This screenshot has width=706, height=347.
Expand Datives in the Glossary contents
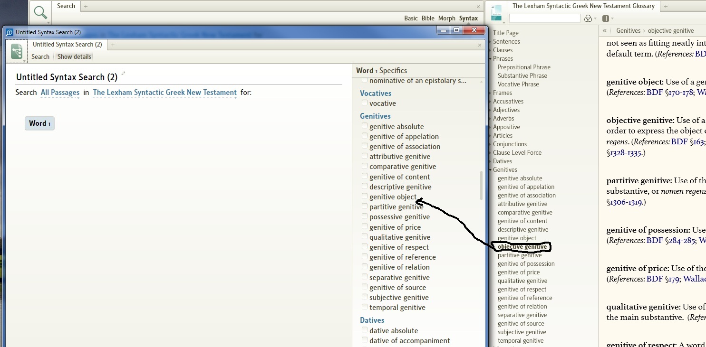(490, 161)
